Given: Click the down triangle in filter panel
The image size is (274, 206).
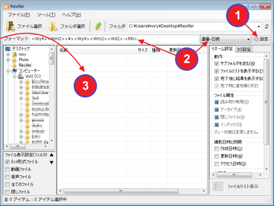Looking at the screenshot, I should tap(52, 162).
